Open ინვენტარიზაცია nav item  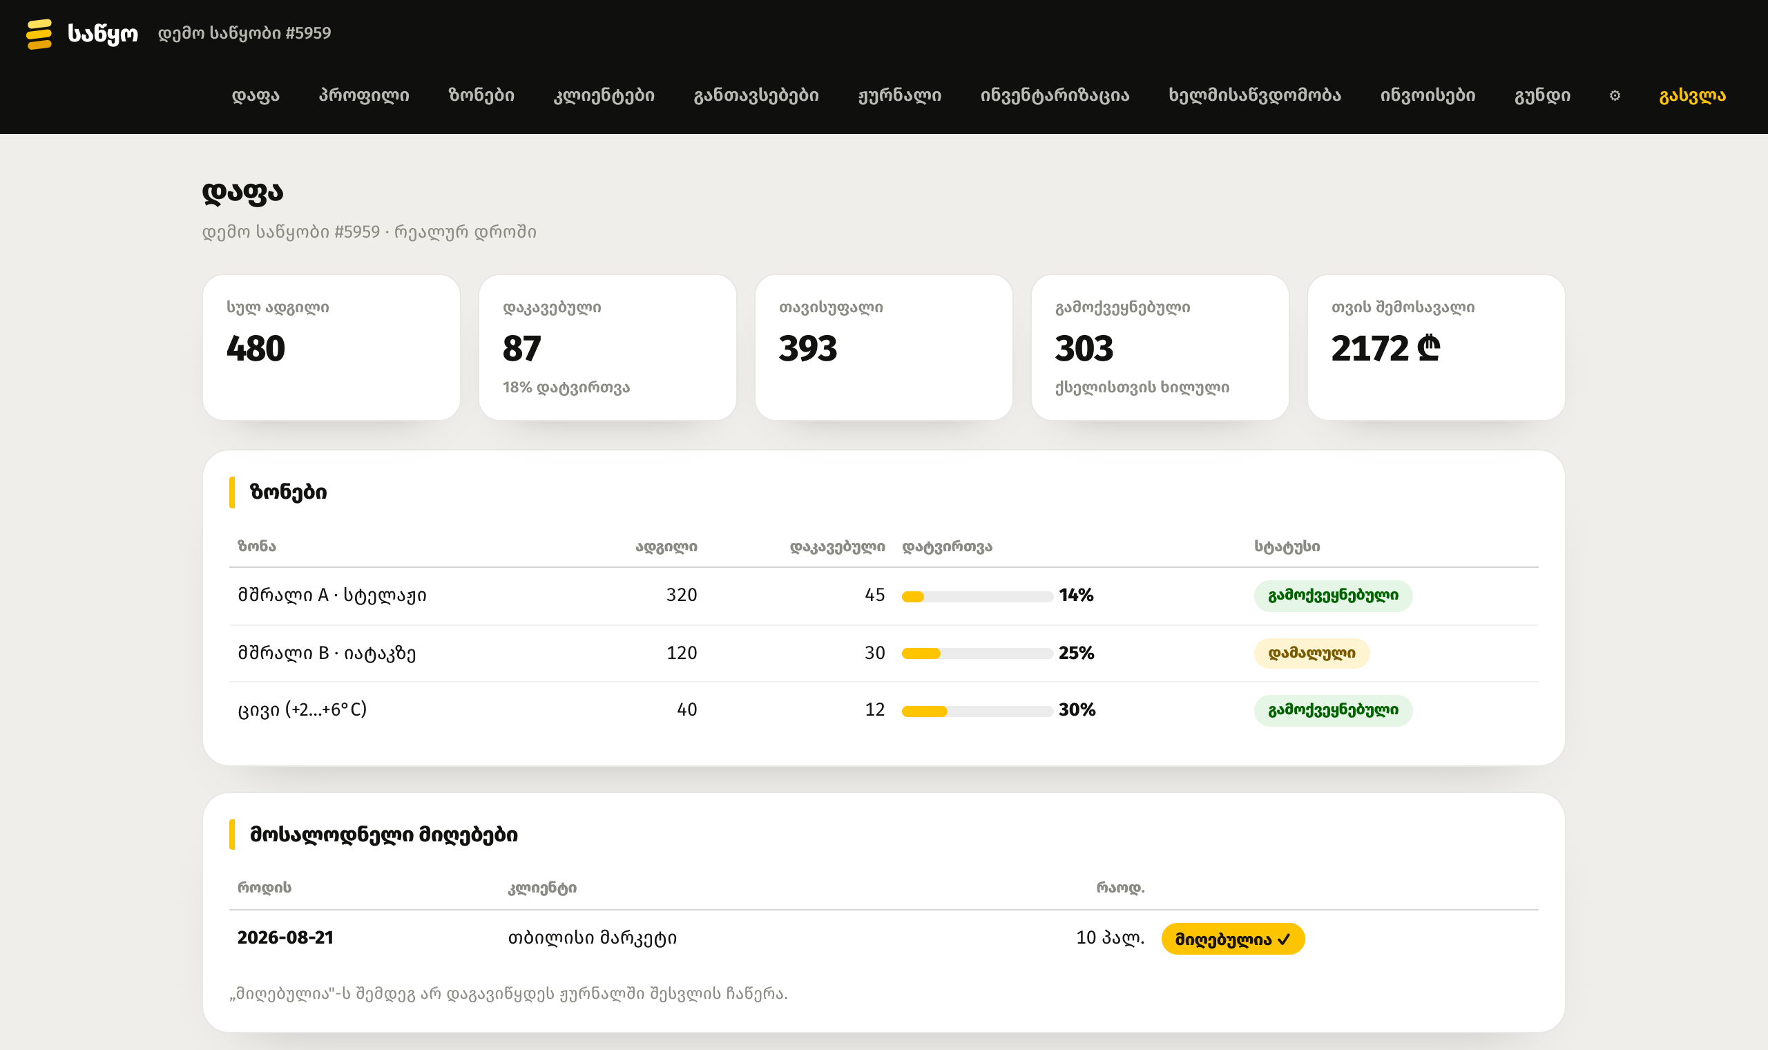coord(1055,95)
